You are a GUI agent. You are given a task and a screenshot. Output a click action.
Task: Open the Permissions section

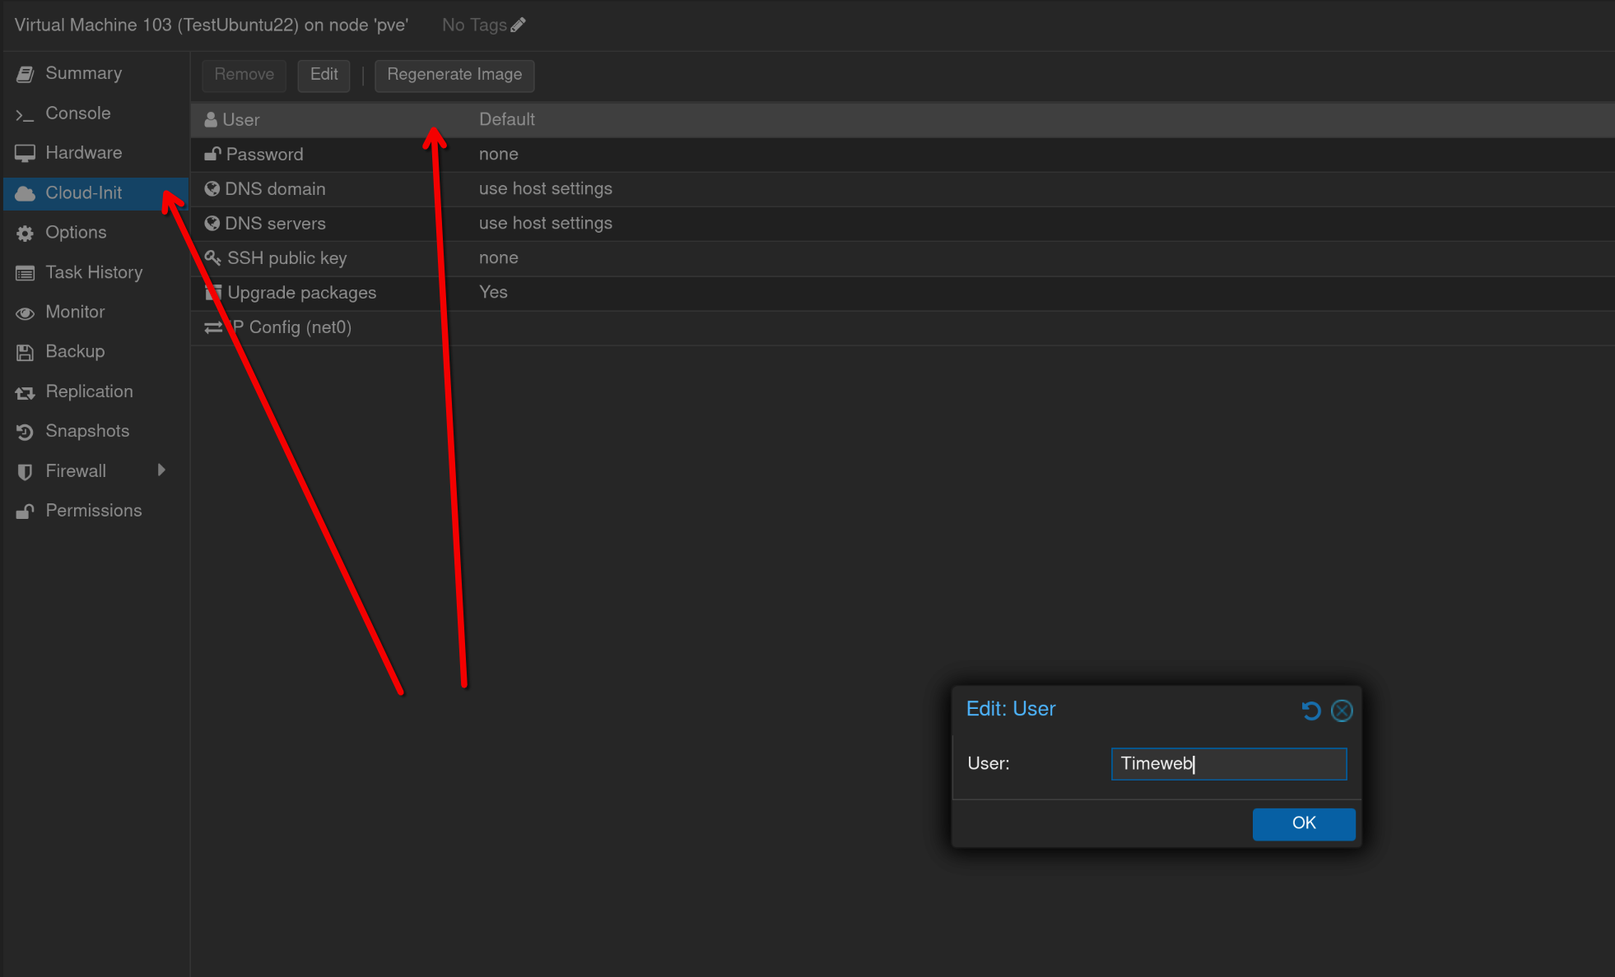click(94, 511)
